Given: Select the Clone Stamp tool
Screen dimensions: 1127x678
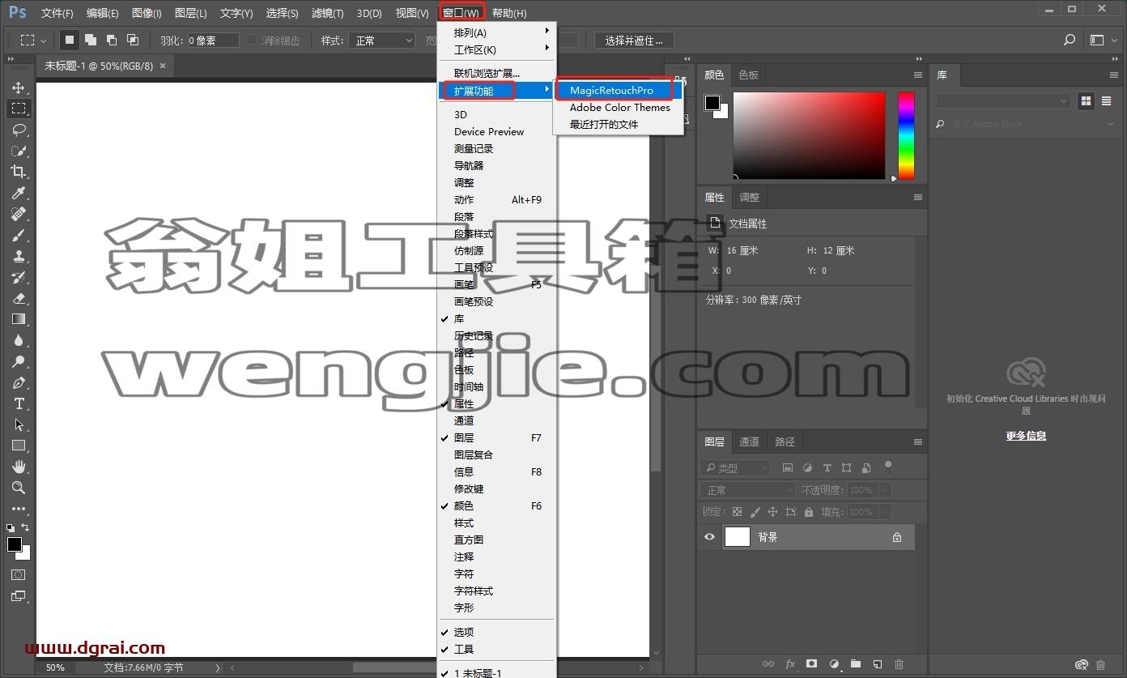Looking at the screenshot, I should pos(18,256).
